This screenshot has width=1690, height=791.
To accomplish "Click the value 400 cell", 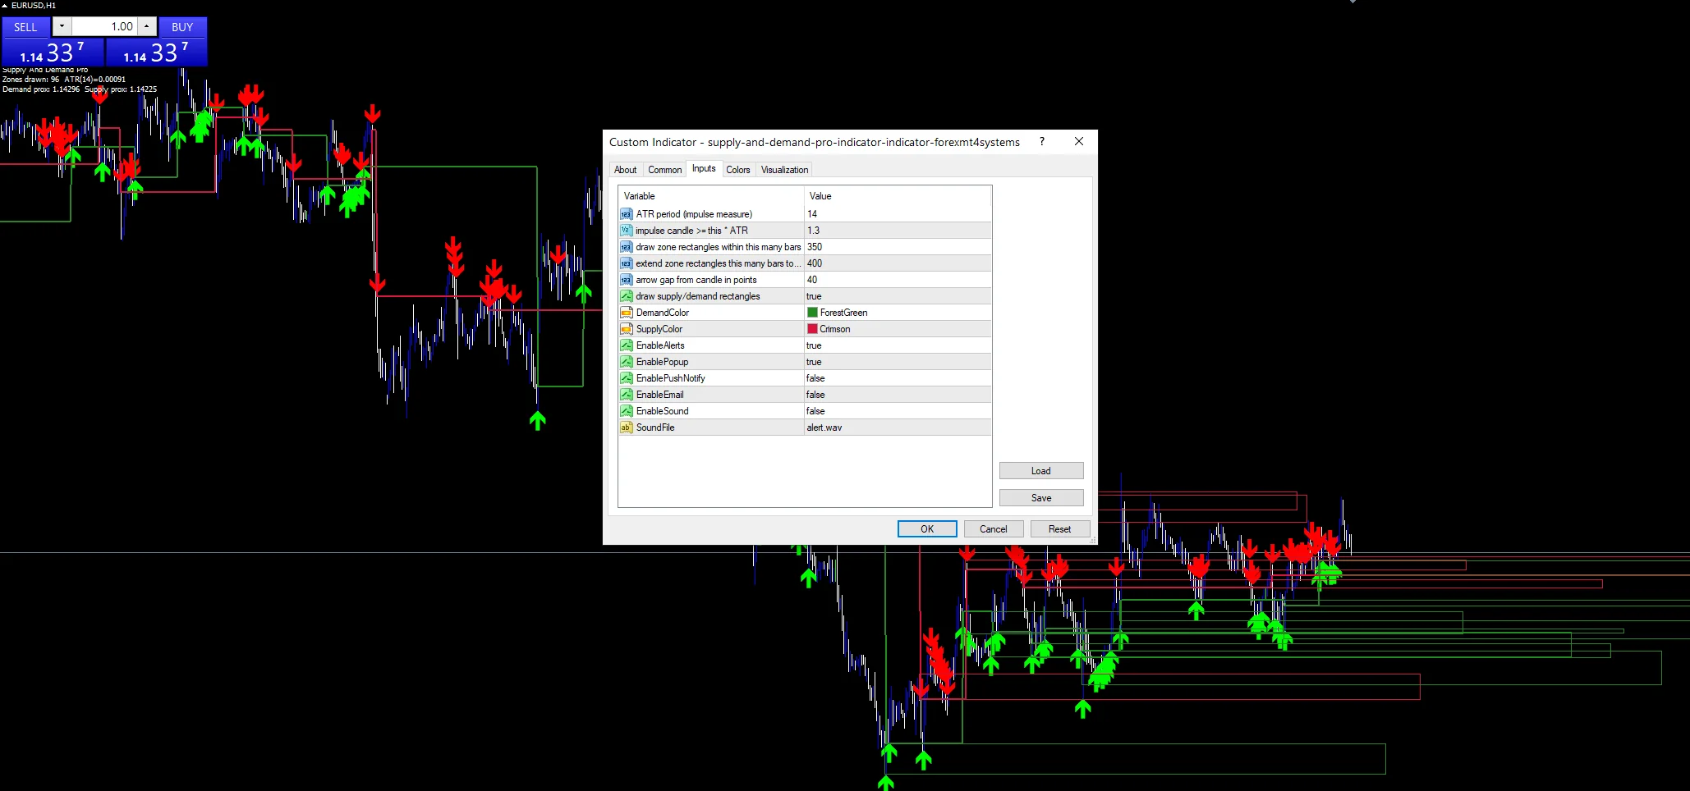I will (898, 263).
